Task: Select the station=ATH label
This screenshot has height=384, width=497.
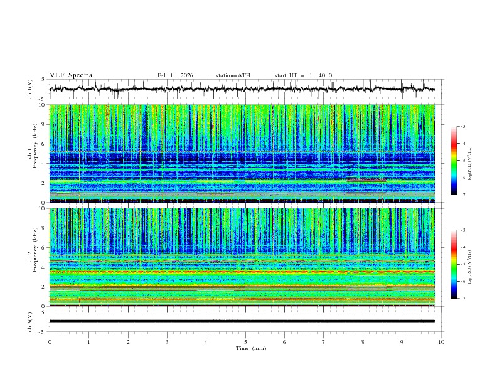Action: (233, 75)
